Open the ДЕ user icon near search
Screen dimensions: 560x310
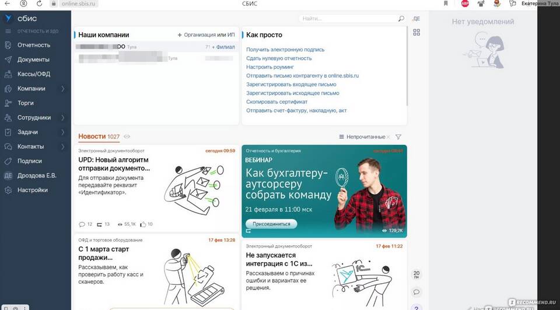pyautogui.click(x=416, y=19)
